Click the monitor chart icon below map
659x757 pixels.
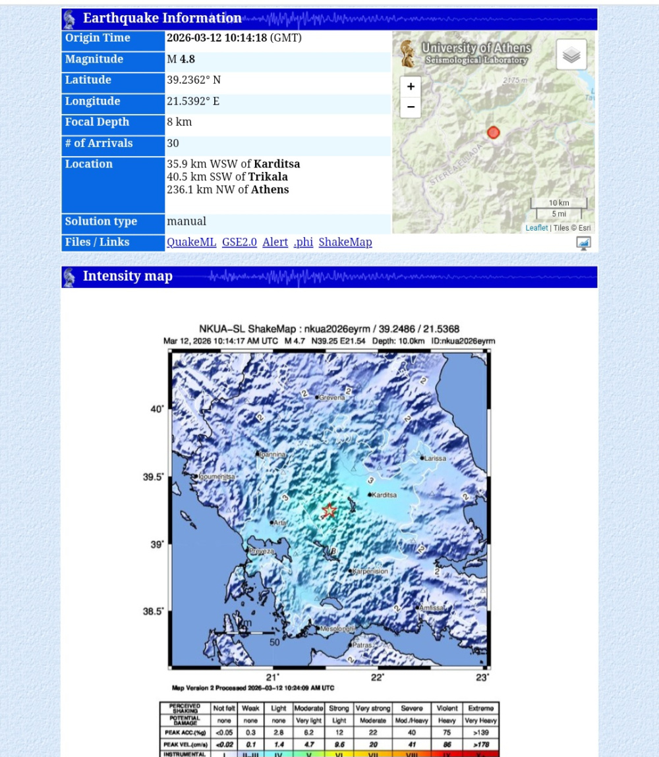583,243
